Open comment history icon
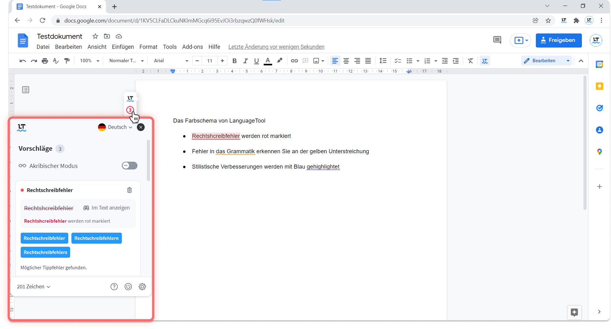The image size is (611, 329). coord(497,40)
